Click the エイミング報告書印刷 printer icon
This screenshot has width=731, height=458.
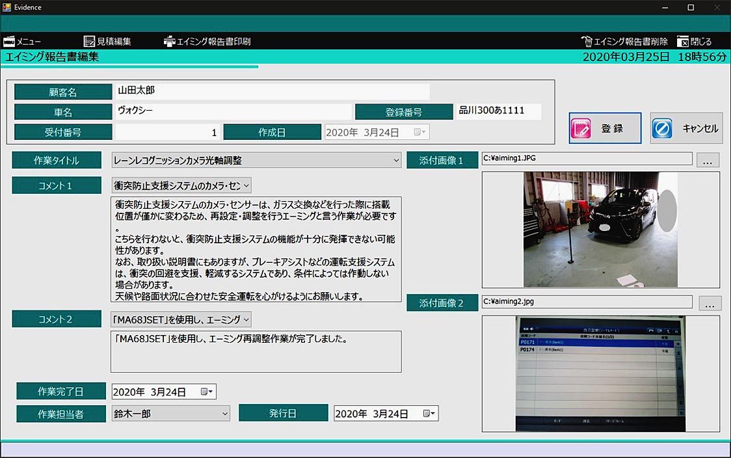(x=170, y=42)
